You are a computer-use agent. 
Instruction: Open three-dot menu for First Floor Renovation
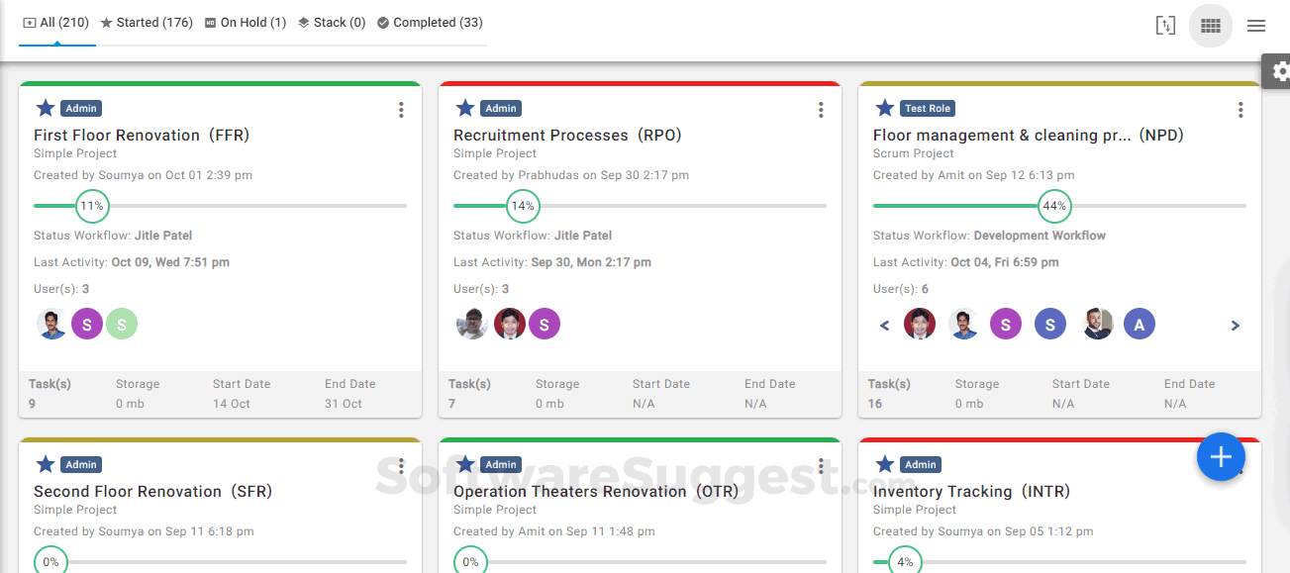(x=401, y=110)
